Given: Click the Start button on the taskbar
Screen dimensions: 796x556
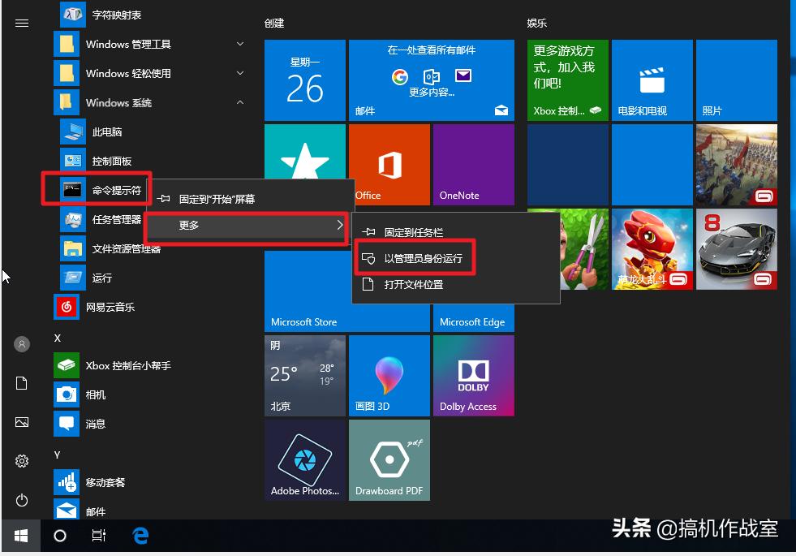Looking at the screenshot, I should (x=20, y=536).
